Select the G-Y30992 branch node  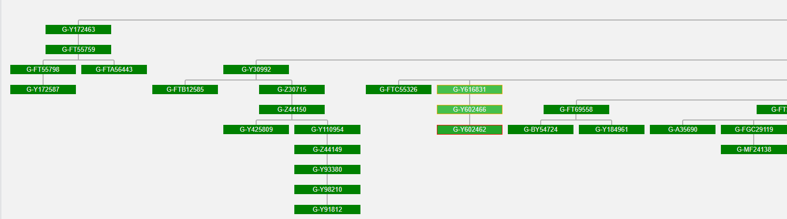click(x=256, y=70)
